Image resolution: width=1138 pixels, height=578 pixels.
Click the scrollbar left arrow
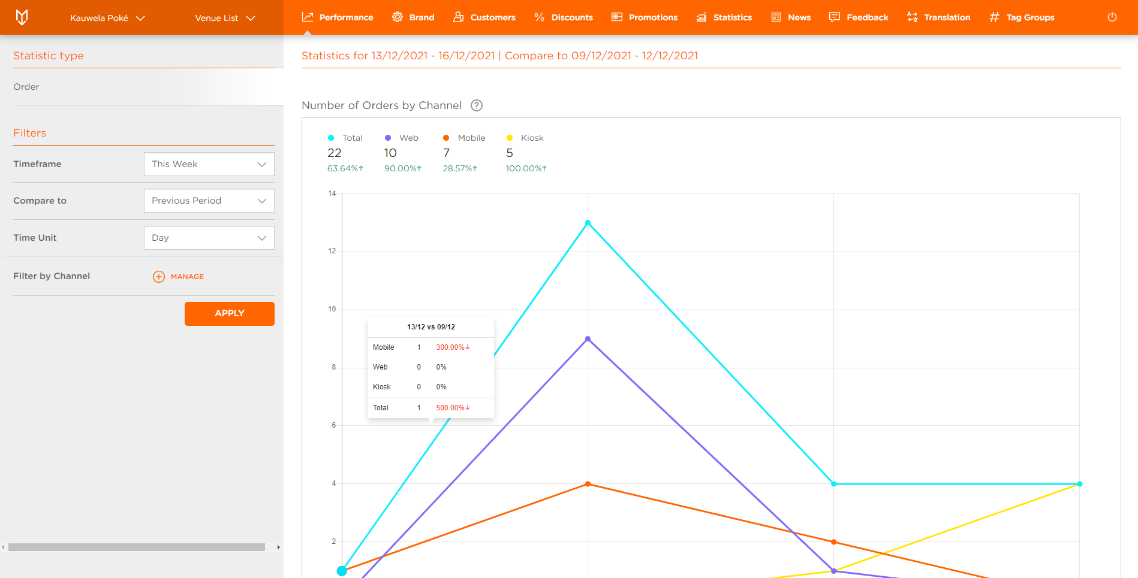[x=4, y=547]
